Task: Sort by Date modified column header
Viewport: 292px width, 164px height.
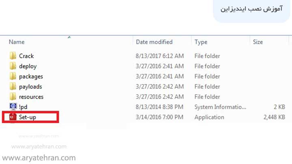Action: pyautogui.click(x=154, y=42)
